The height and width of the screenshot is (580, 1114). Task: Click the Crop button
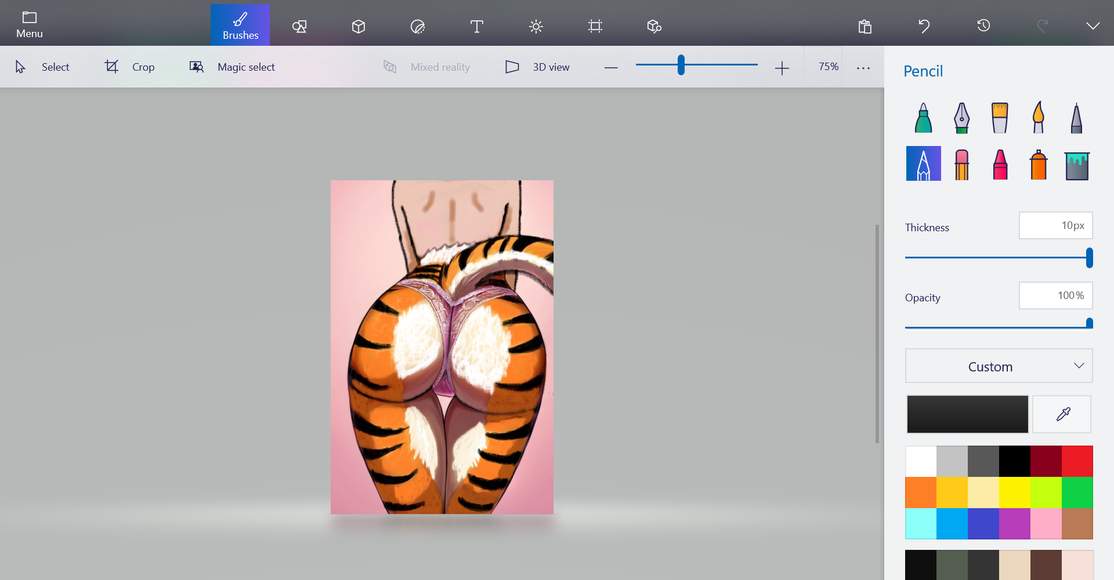pos(129,67)
